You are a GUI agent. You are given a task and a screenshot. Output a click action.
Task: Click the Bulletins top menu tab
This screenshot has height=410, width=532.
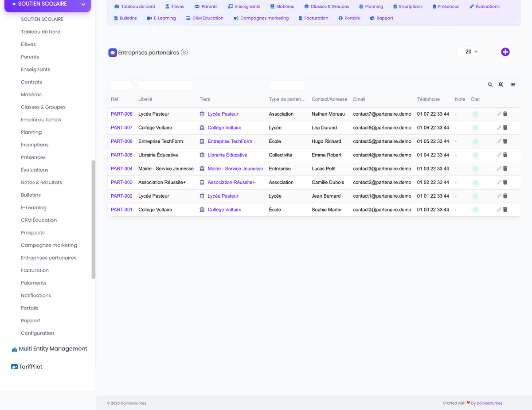[125, 18]
